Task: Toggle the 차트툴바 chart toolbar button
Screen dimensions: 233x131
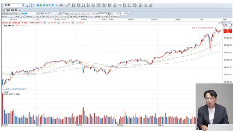Action: pos(81,16)
